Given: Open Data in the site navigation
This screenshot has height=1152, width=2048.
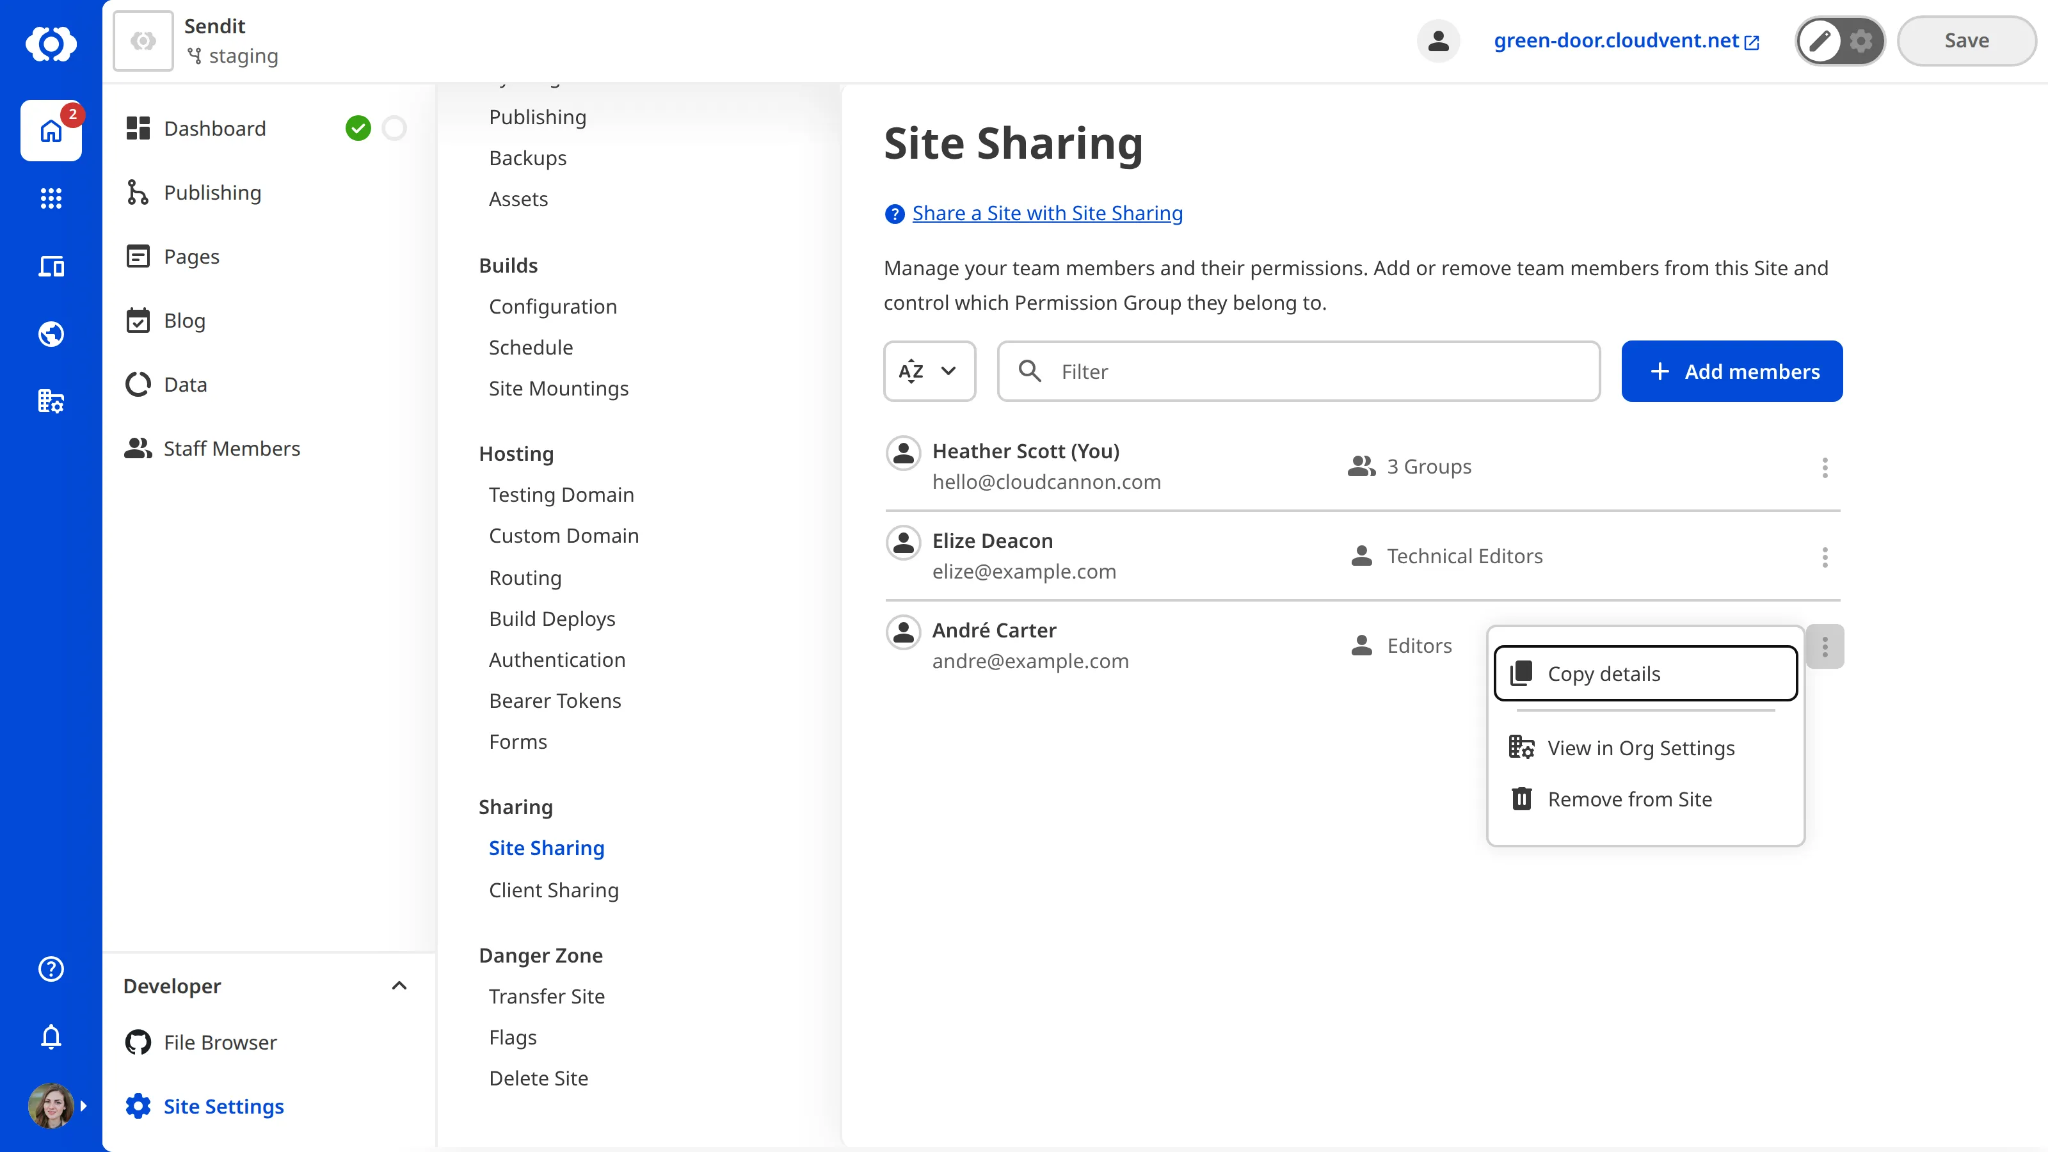Looking at the screenshot, I should click(184, 384).
